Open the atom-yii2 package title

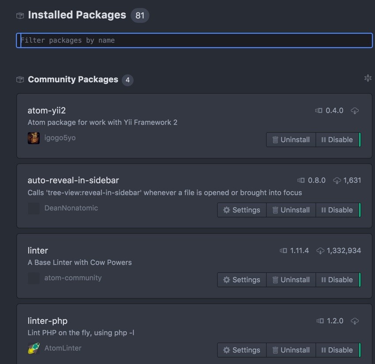tap(47, 110)
